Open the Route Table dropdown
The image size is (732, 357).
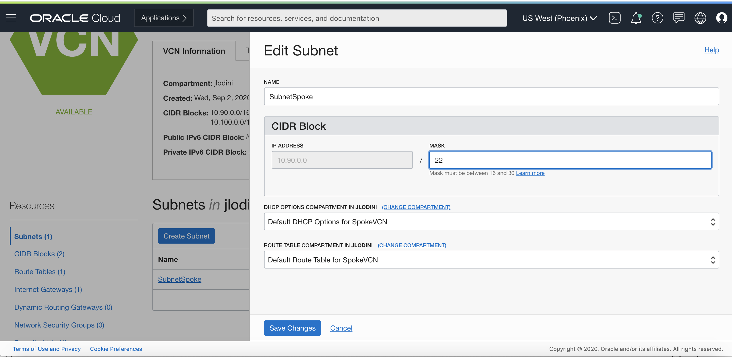(491, 260)
